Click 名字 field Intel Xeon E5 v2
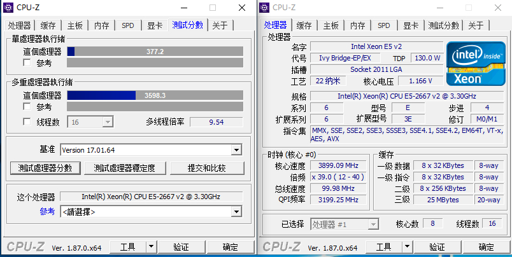The width and height of the screenshot is (512, 257). pyautogui.click(x=376, y=46)
